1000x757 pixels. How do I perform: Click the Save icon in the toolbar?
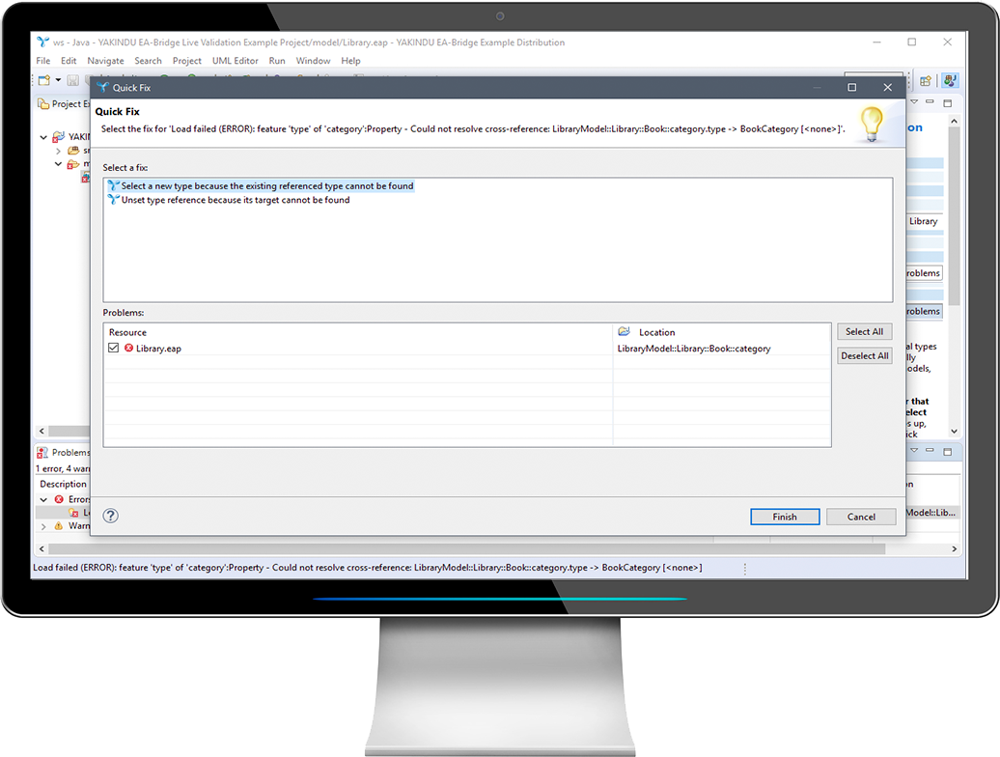click(73, 80)
